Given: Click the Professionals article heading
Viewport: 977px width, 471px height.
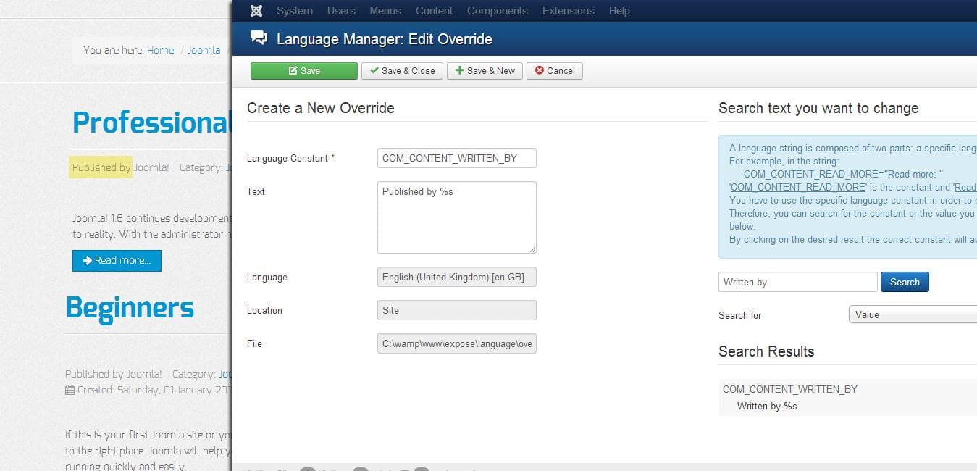Looking at the screenshot, I should pyautogui.click(x=151, y=122).
